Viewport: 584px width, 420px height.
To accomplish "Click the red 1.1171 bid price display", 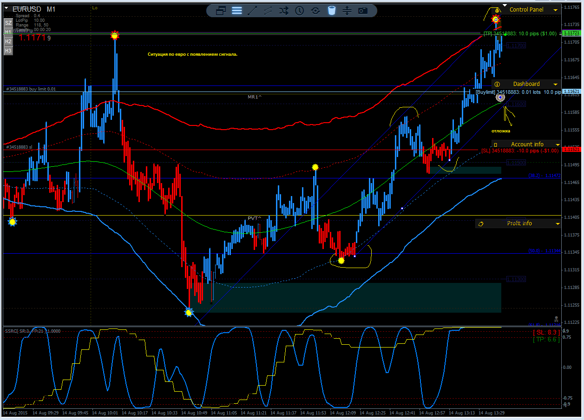I will pos(32,38).
